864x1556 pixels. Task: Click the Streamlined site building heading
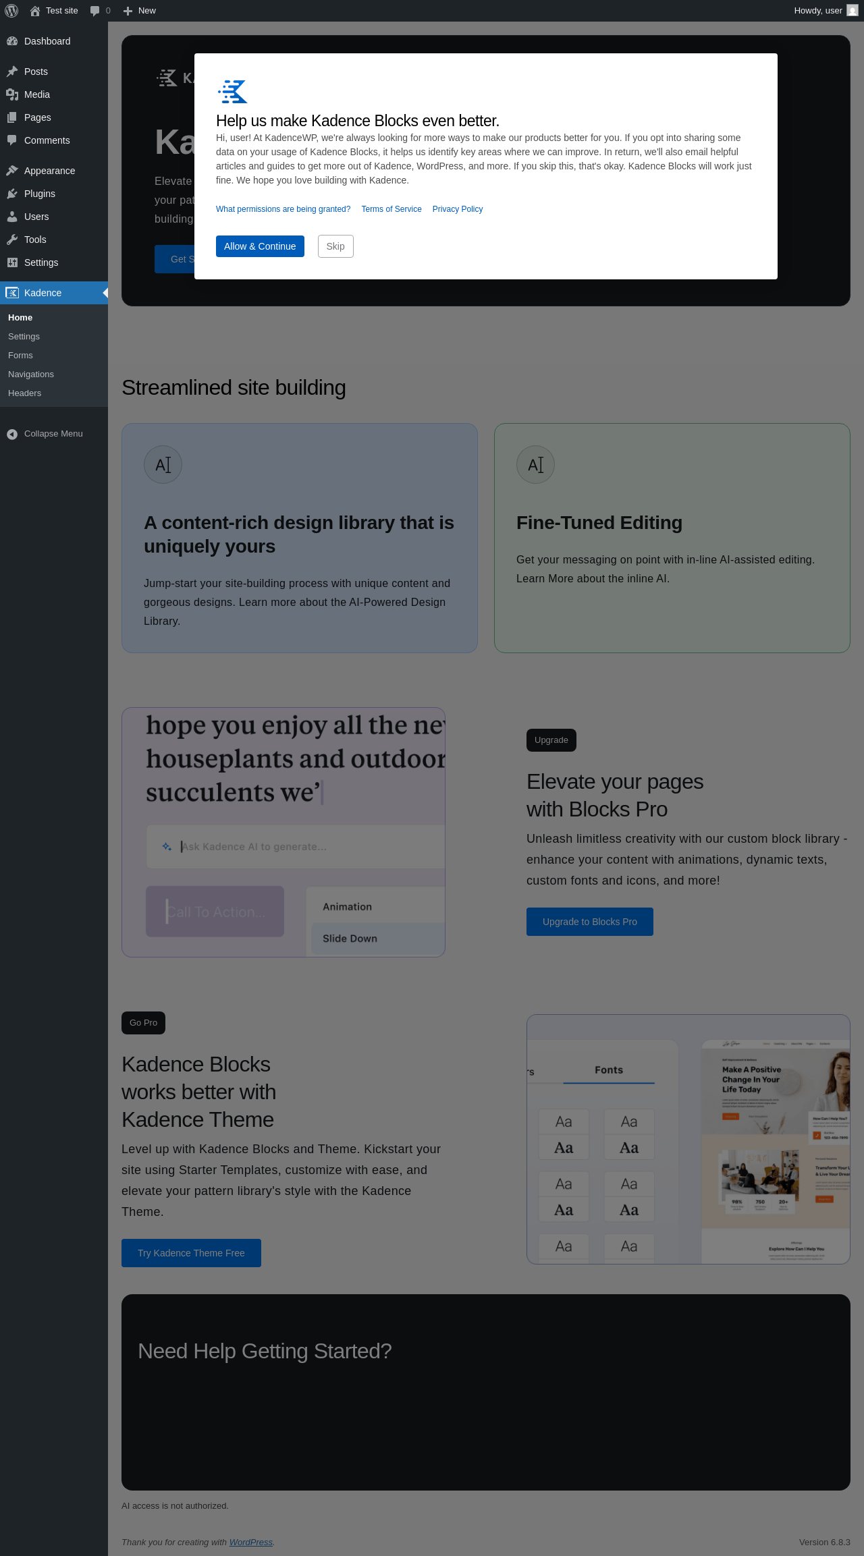[x=234, y=388]
